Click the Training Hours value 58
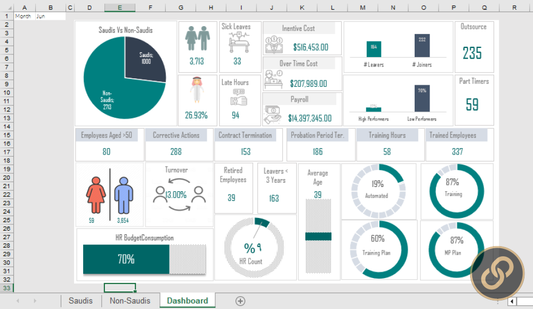The width and height of the screenshot is (533, 309). point(387,152)
